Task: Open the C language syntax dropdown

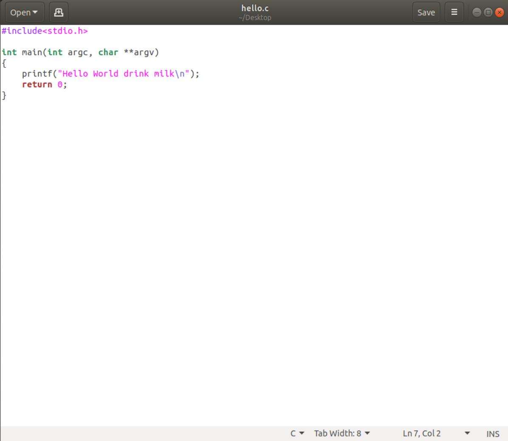Action: [297, 433]
